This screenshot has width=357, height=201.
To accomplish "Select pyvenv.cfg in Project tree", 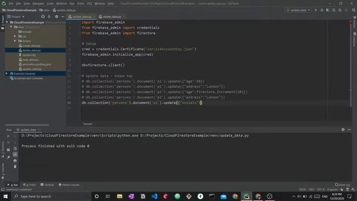I will pos(28,55).
